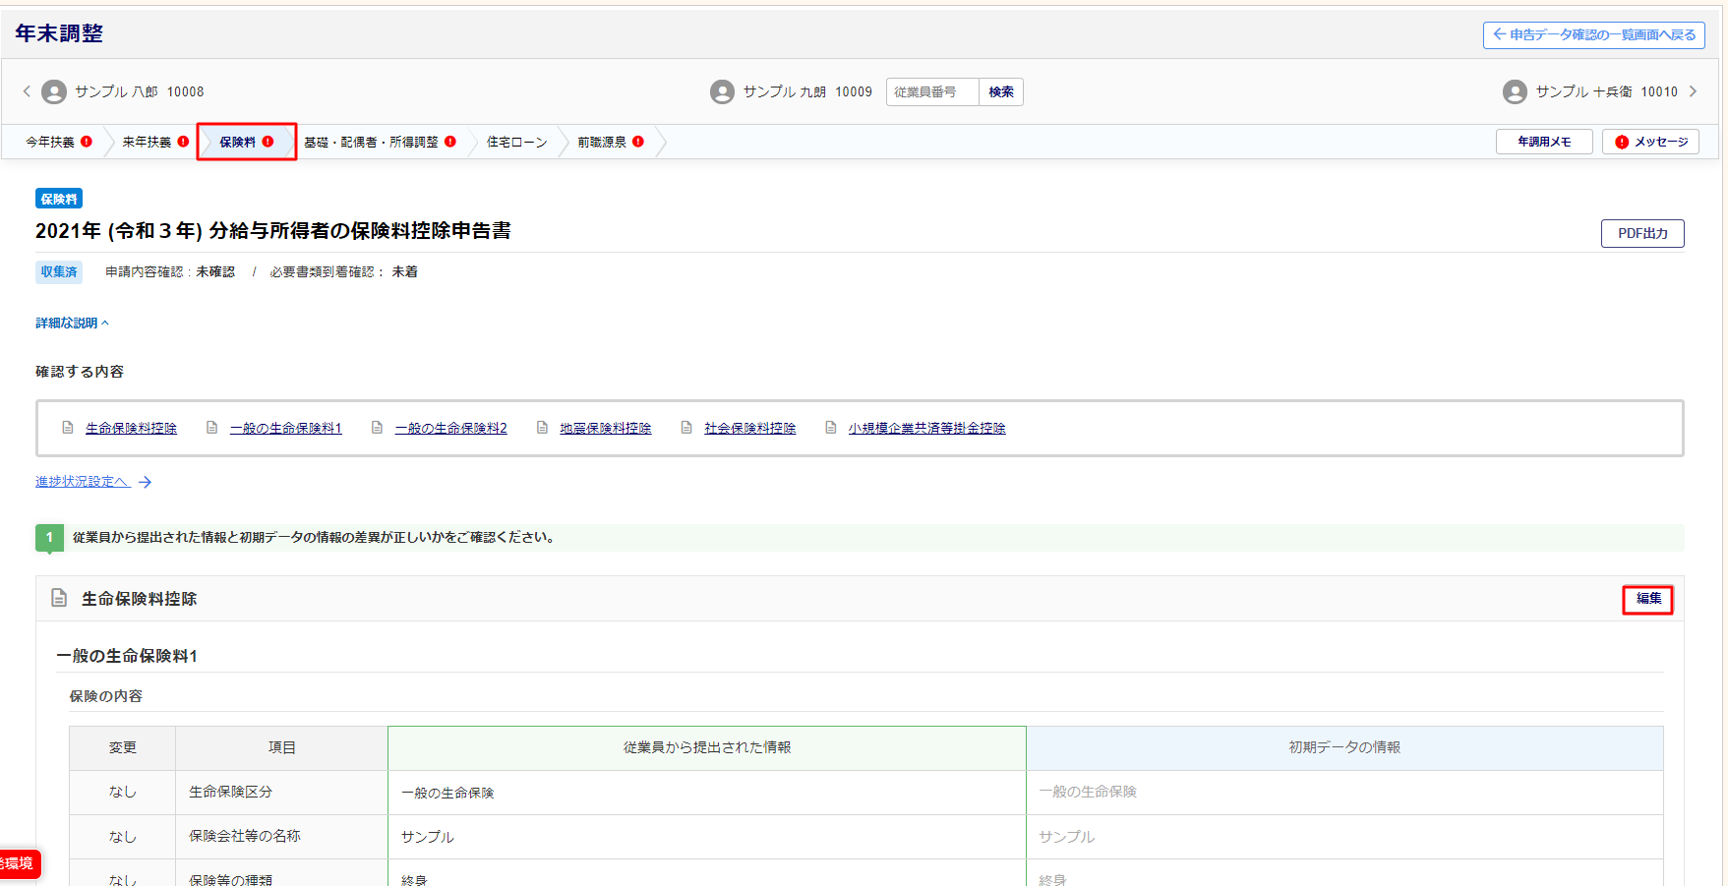The height and width of the screenshot is (886, 1728).
Task: Jump to 生命保険料控除 link
Action: tap(131, 428)
